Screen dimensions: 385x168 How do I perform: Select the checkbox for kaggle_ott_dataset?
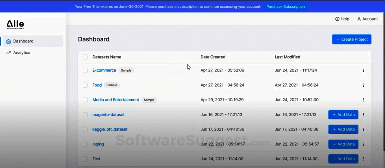85,129
